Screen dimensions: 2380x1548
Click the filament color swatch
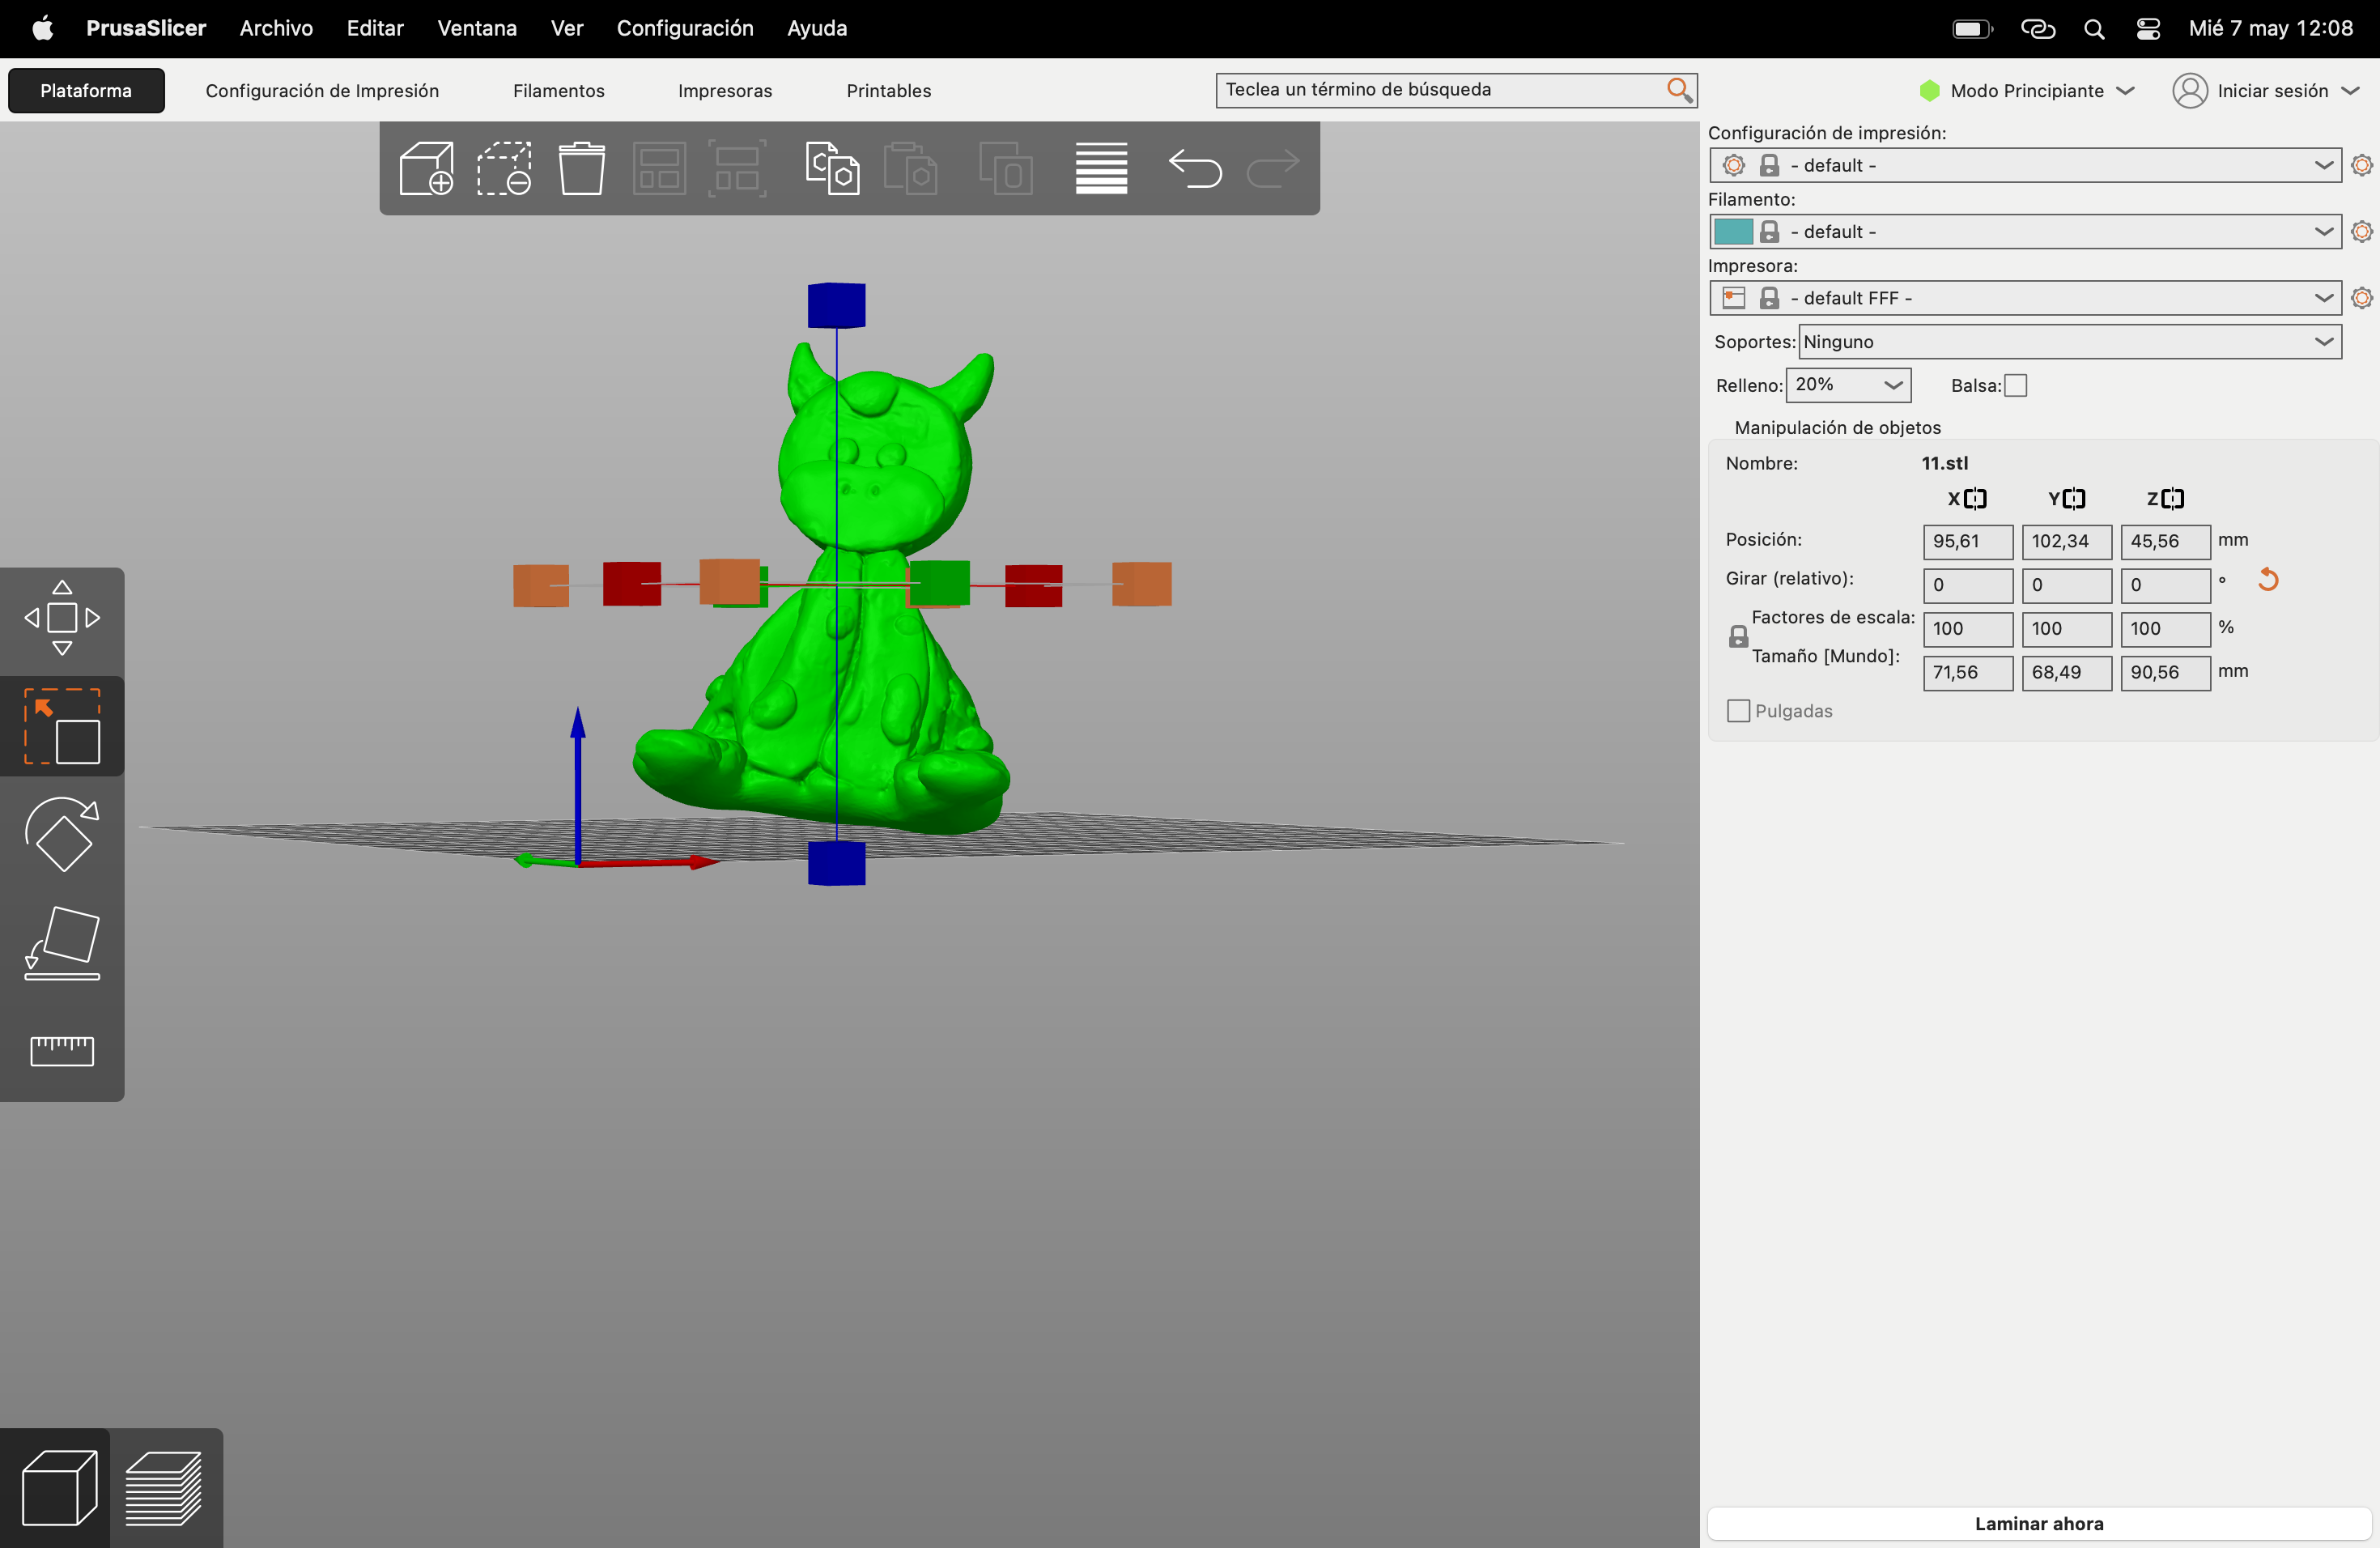(1733, 232)
